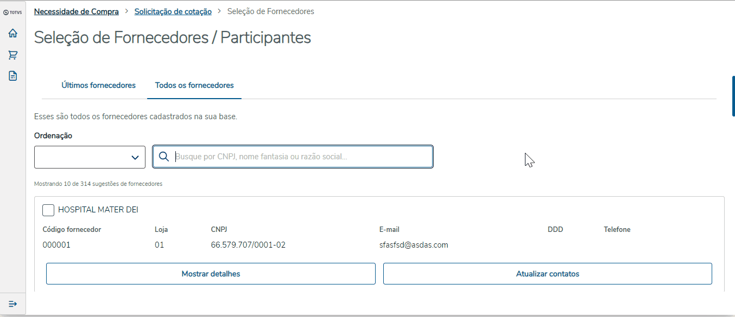Open the shopping cart sidebar icon
Viewport: 735px width, 317px height.
(x=13, y=55)
